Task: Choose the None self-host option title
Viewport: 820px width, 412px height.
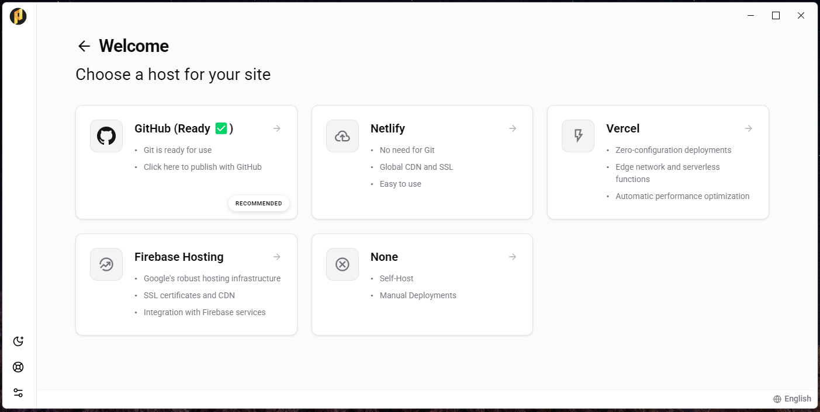Action: [x=384, y=257]
